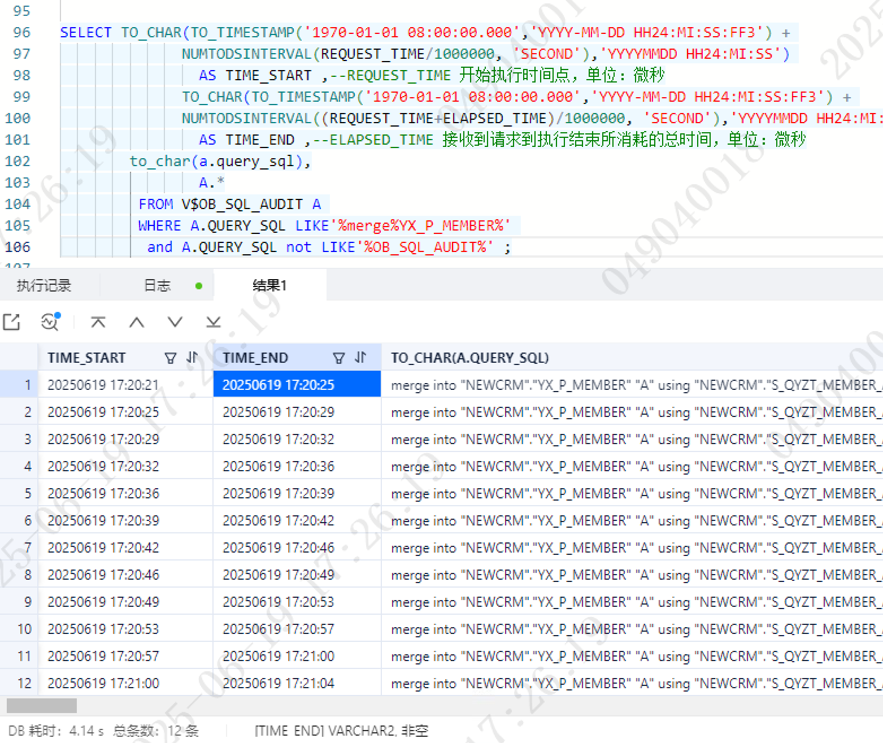
Task: Select 总条数 12 条 status text
Action: click(156, 731)
